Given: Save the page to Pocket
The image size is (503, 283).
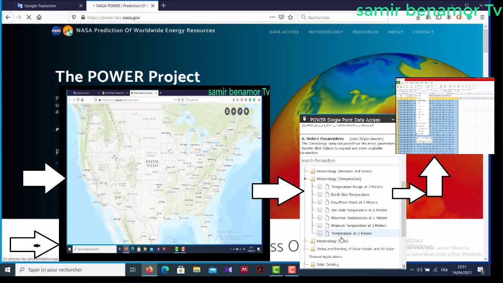Looking at the screenshot, I should (281, 17).
